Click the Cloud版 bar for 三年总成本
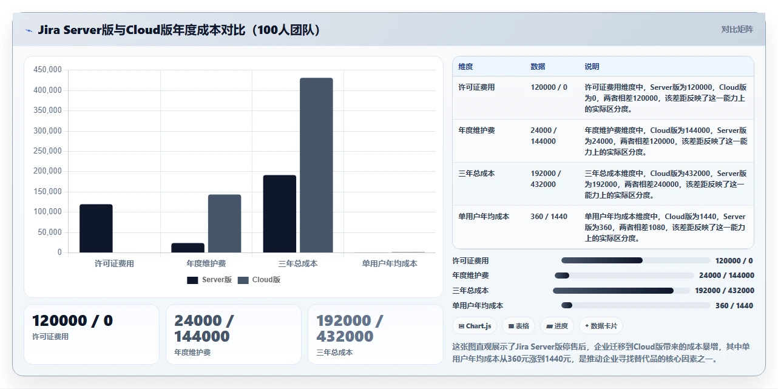This screenshot has width=778, height=389. click(x=316, y=165)
